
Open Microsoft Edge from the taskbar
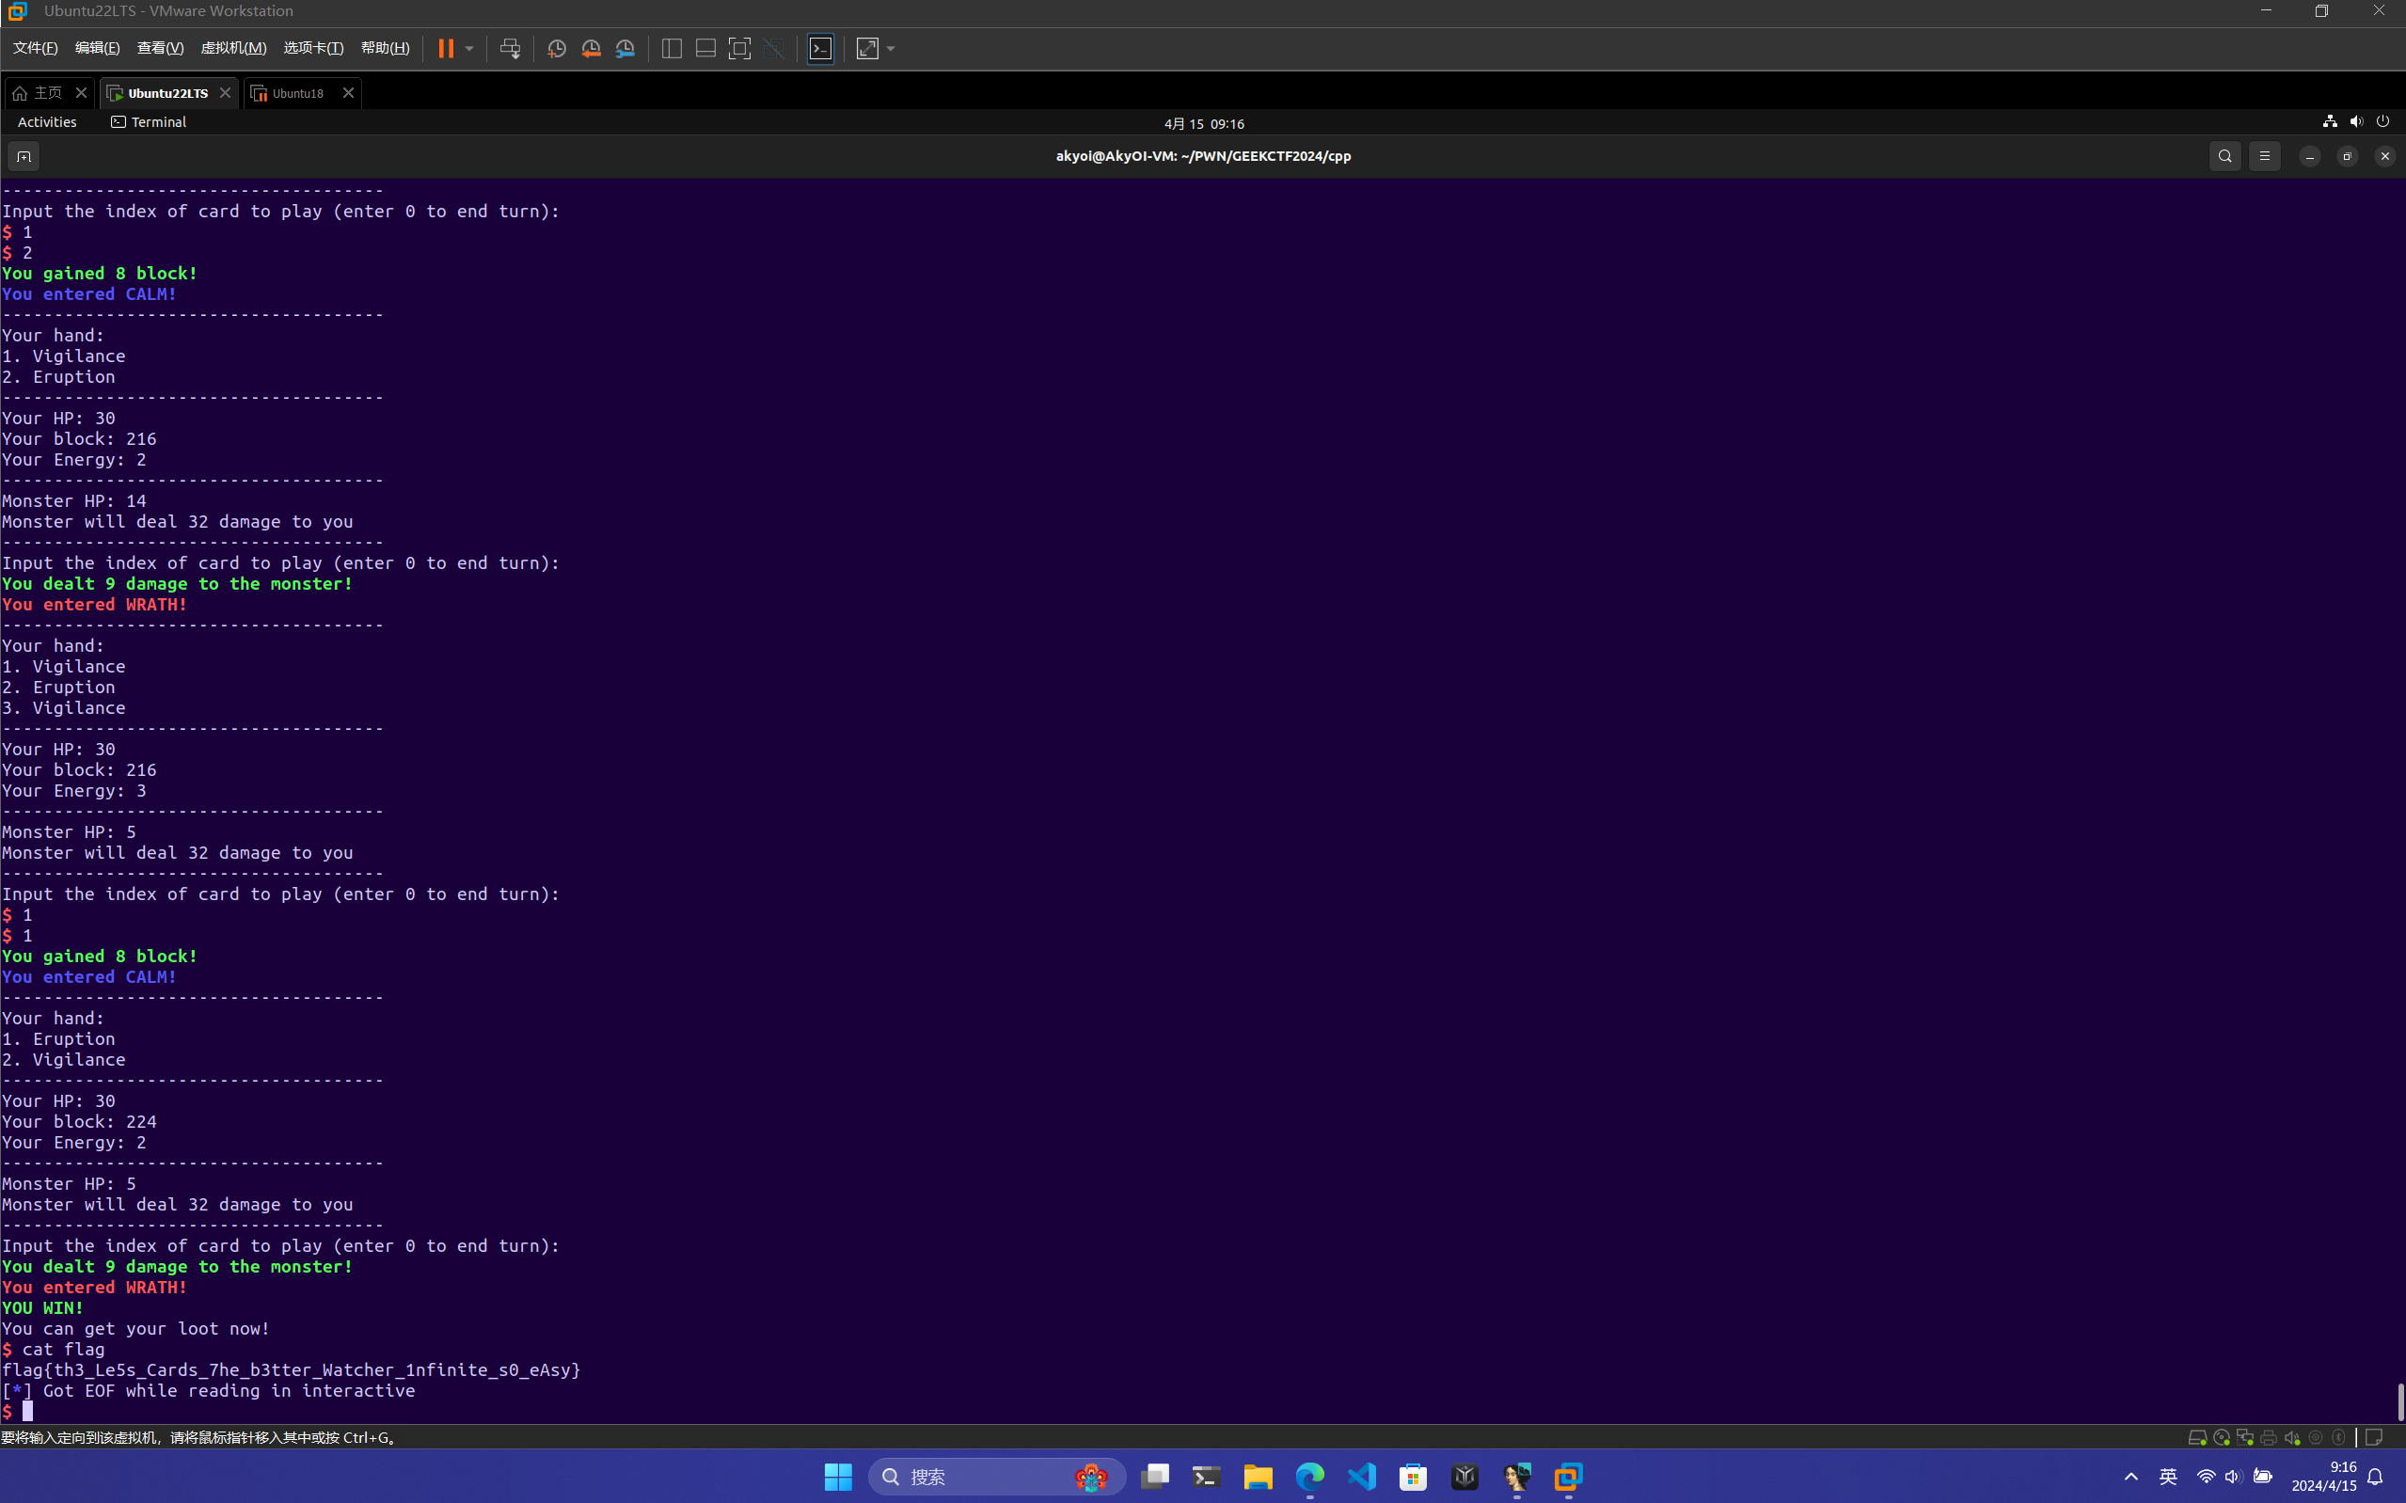click(1310, 1478)
